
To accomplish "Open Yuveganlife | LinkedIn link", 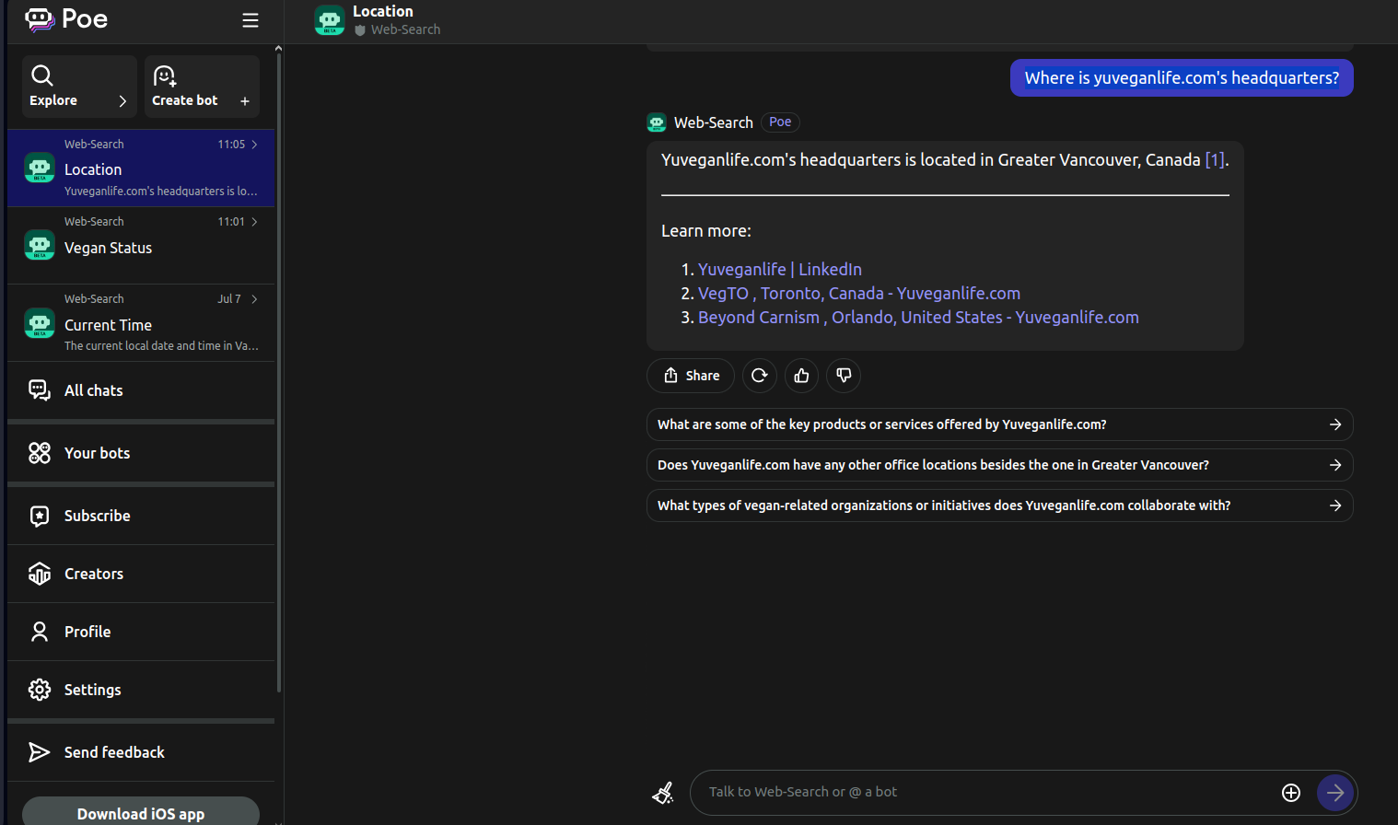I will coord(780,269).
